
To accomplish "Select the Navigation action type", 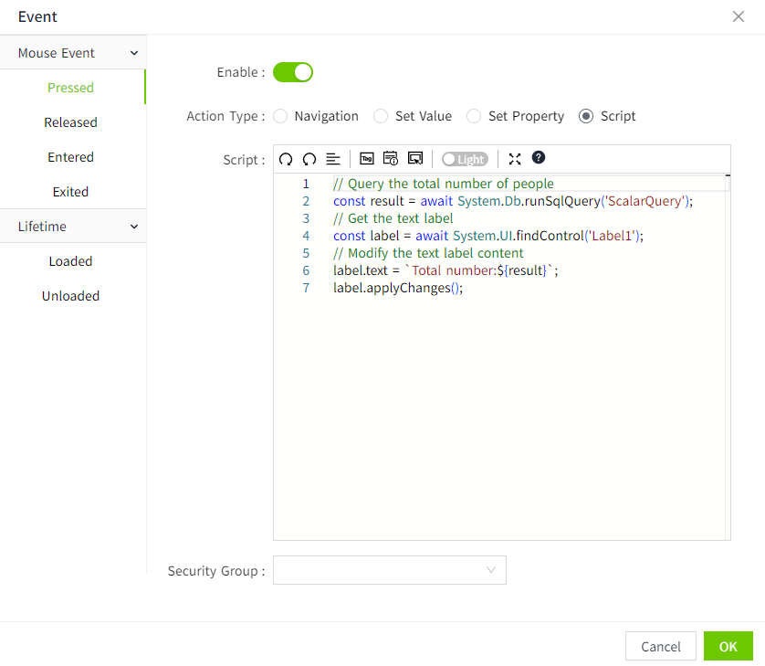I will tap(281, 116).
